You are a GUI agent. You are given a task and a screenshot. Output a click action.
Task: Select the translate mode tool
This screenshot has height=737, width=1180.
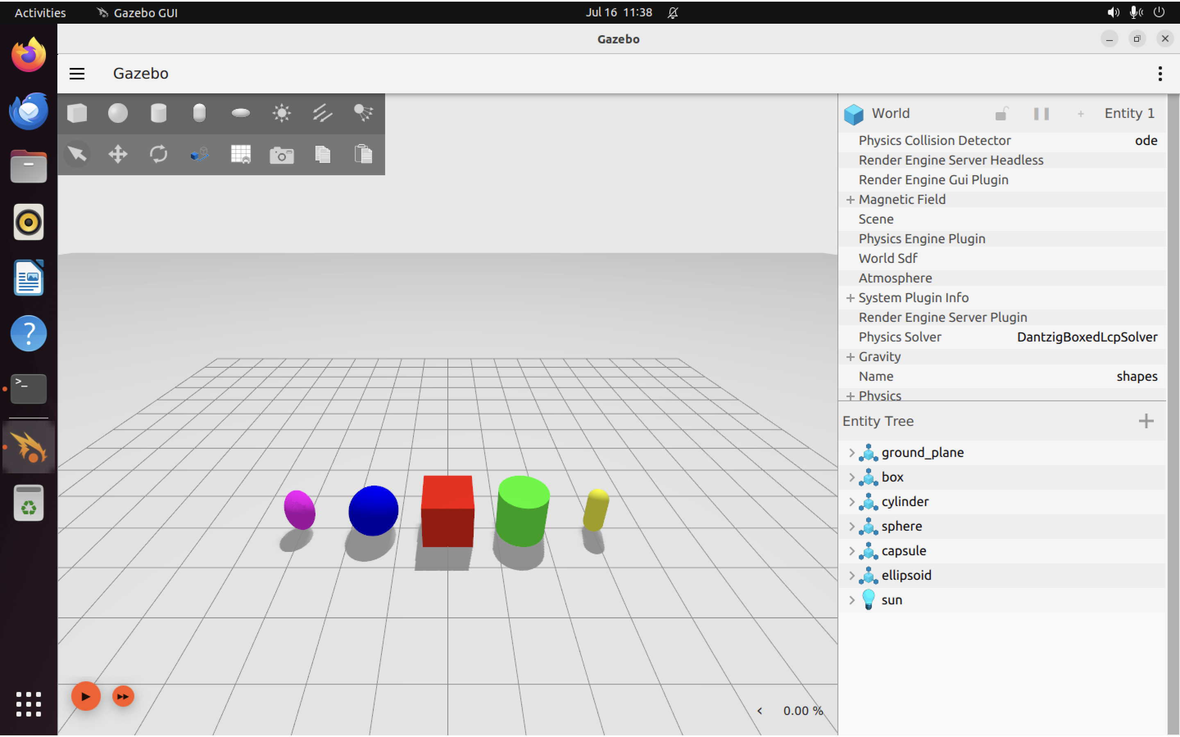(x=118, y=154)
